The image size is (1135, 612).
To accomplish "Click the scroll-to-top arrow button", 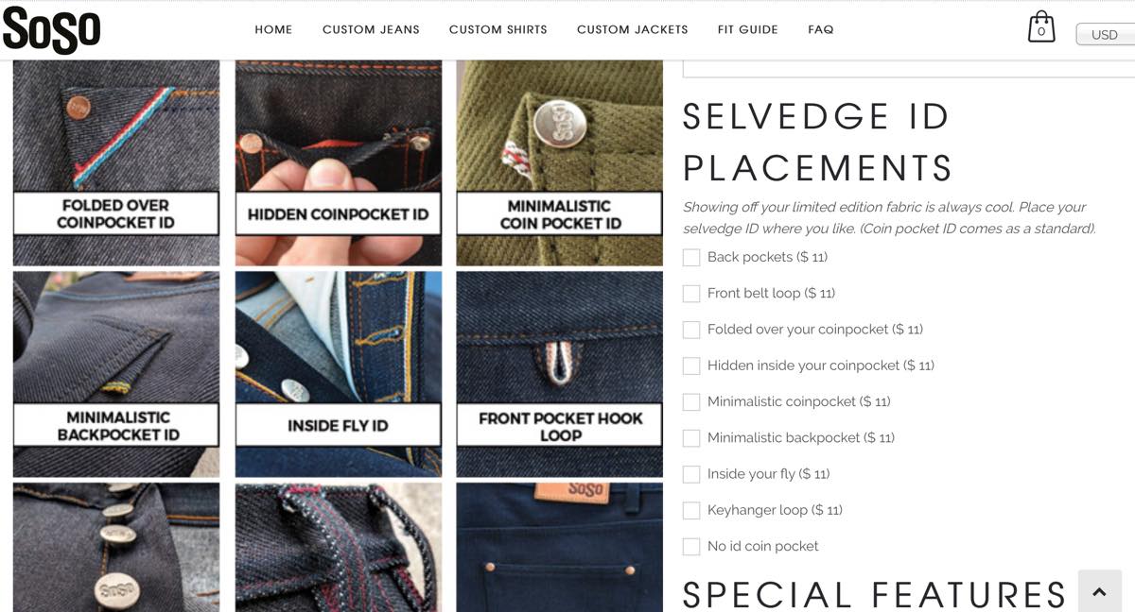I will click(x=1098, y=591).
